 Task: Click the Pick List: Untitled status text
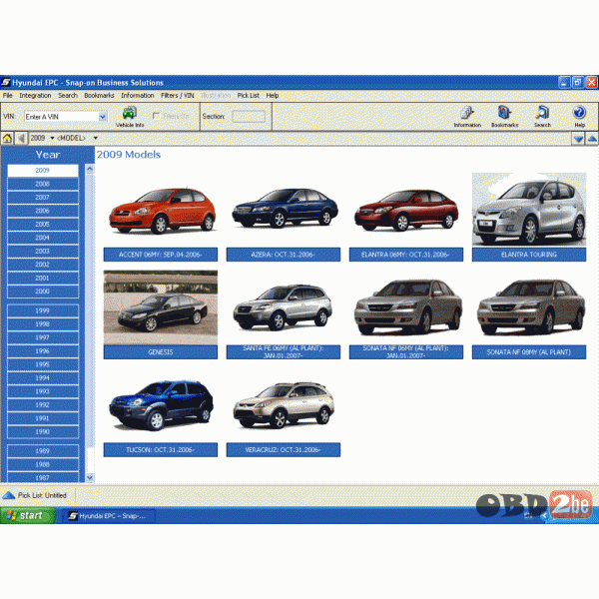coord(42,495)
